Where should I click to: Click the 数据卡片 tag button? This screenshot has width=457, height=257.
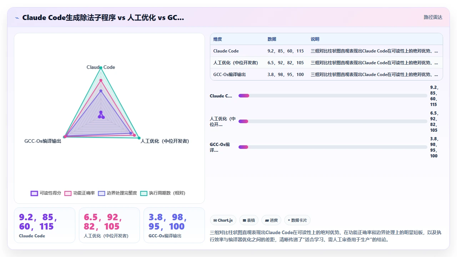297,220
